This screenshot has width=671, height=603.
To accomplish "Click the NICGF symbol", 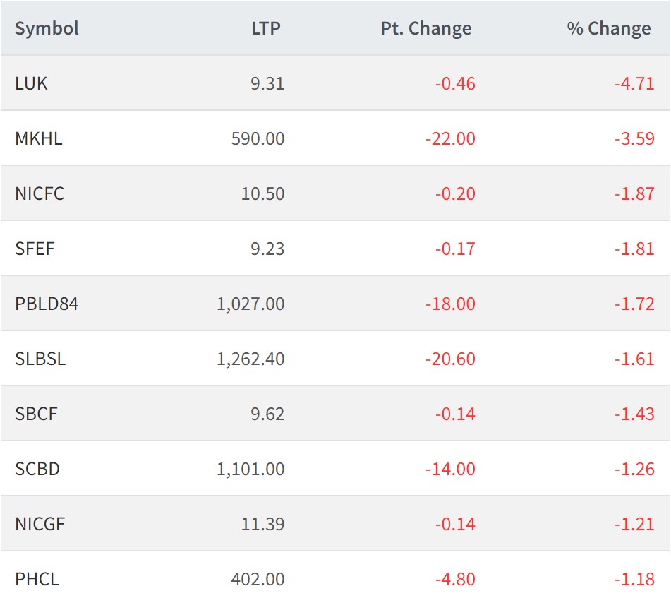I will (x=40, y=525).
